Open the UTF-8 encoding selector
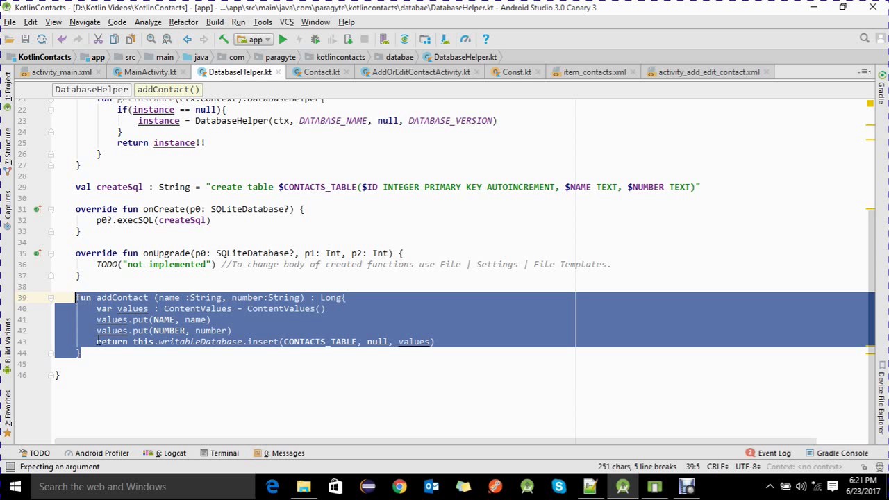Image resolution: width=889 pixels, height=500 pixels. click(x=749, y=467)
